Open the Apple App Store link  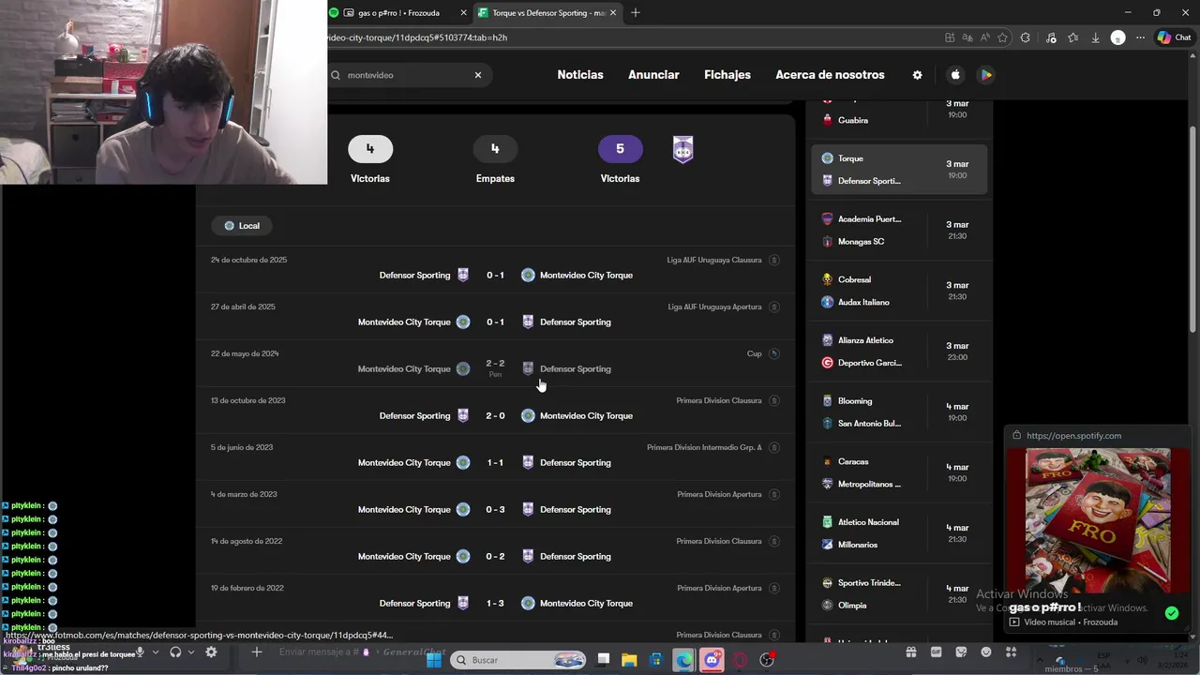pos(955,75)
